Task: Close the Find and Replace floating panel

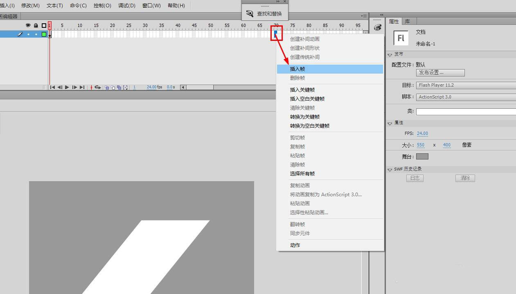Action: pos(285,2)
